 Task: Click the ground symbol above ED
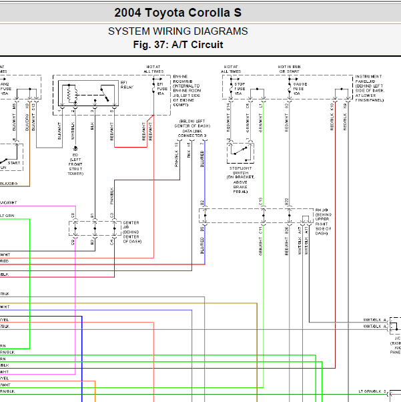tap(75, 148)
